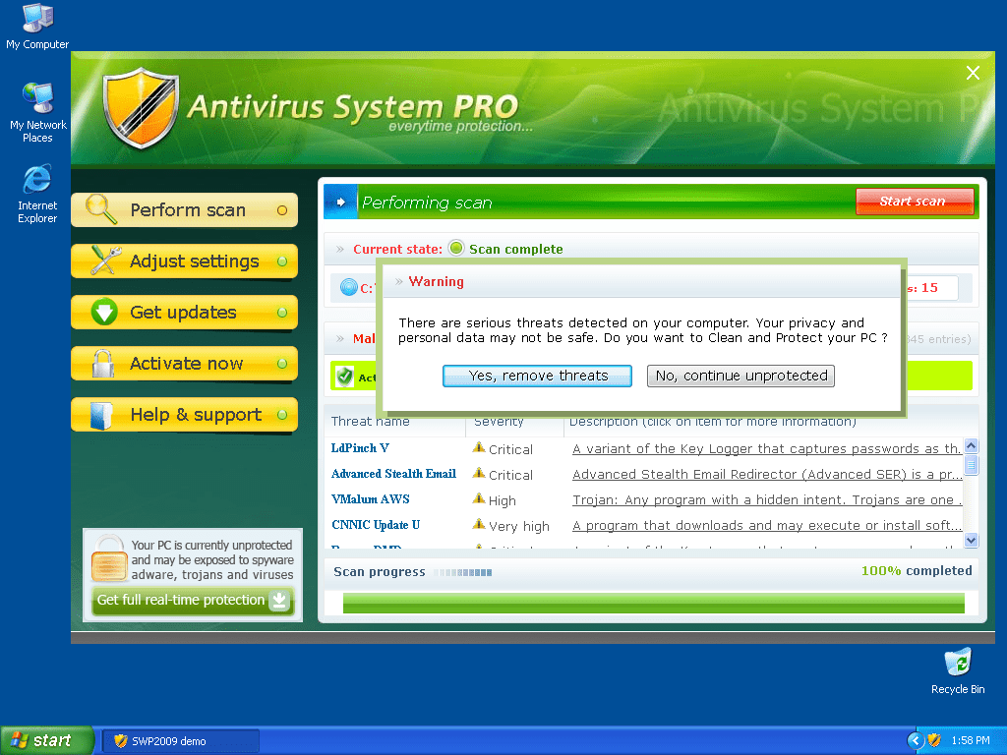
Task: Launch Internet Explorer from the desktop
Action: 37,180
